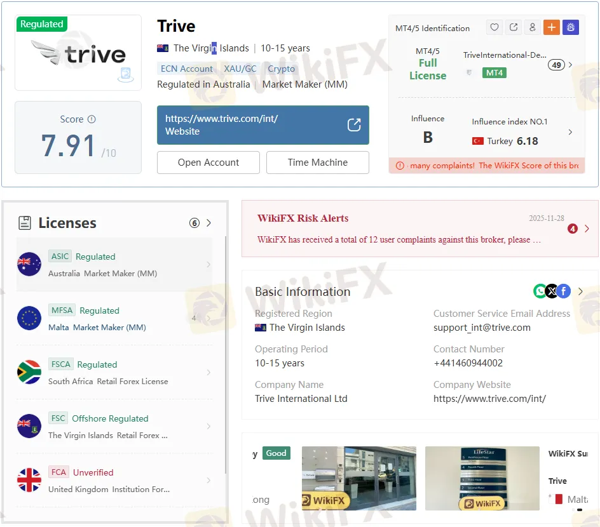Screen dimensions: 600x527
Task: Visit the trive.com website link button
Action: pyautogui.click(x=262, y=125)
